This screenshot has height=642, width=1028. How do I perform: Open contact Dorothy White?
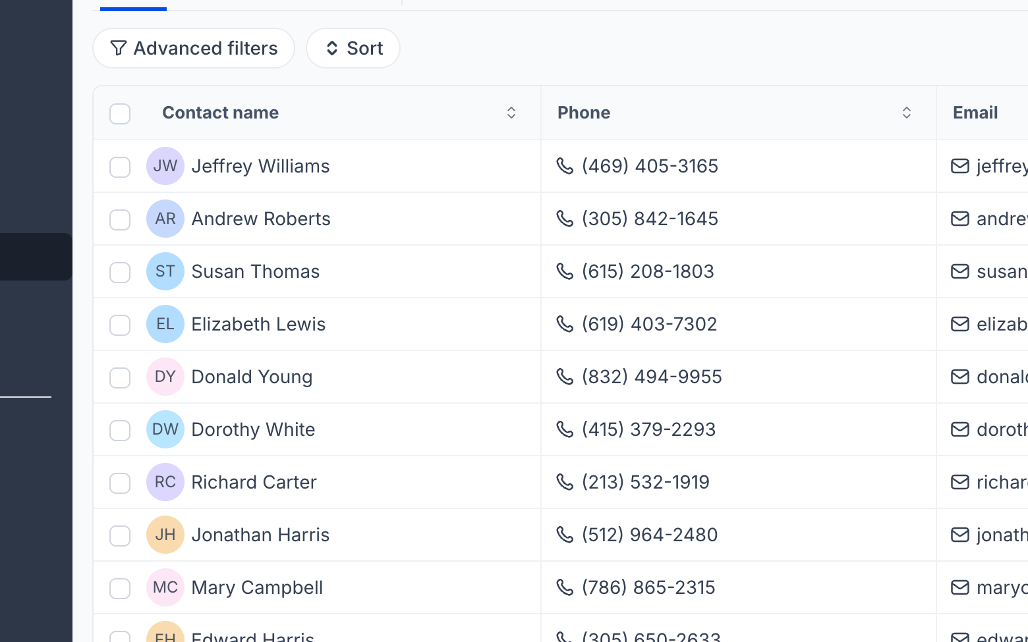click(253, 430)
